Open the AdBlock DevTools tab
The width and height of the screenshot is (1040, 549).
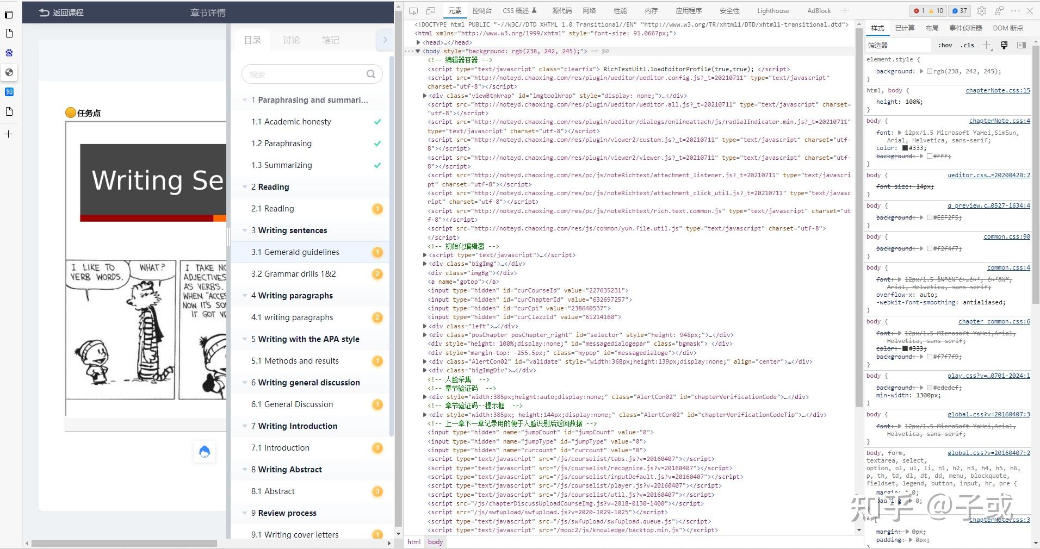(x=819, y=11)
